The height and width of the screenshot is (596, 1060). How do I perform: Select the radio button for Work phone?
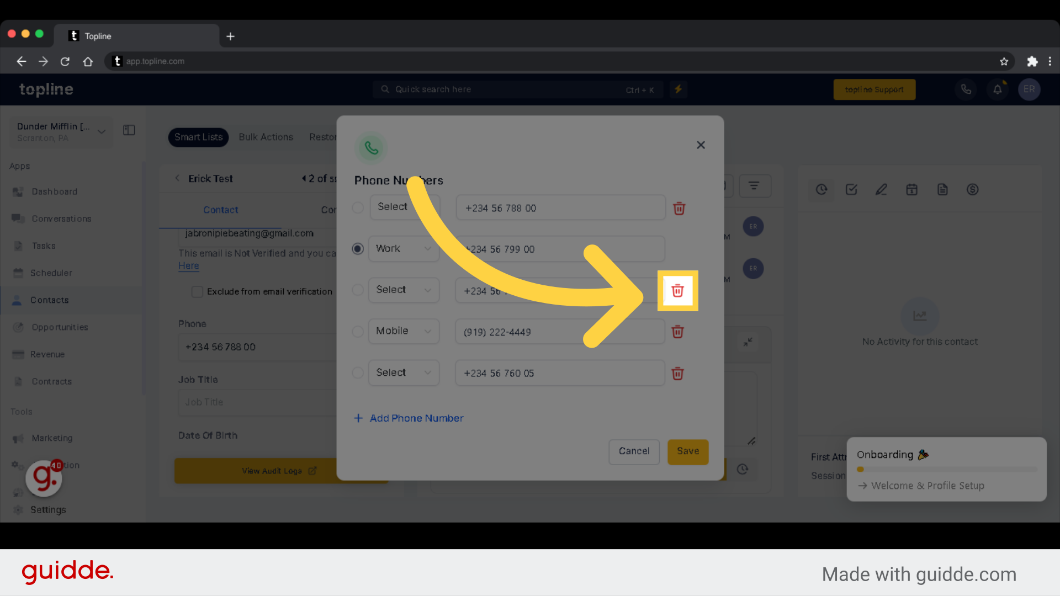(x=357, y=249)
